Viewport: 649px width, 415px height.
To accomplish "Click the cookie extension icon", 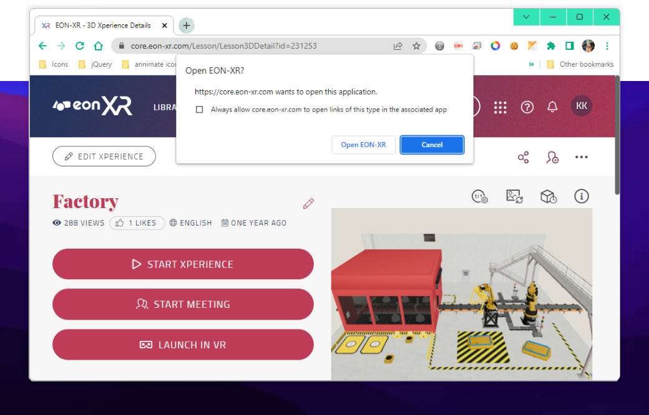I will coord(514,46).
